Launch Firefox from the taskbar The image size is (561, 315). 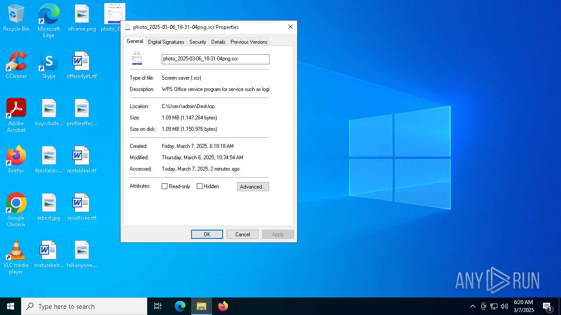[223, 306]
